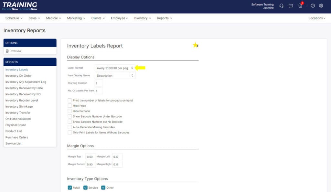Click the TRAINING PatientNow logo

(20, 6)
